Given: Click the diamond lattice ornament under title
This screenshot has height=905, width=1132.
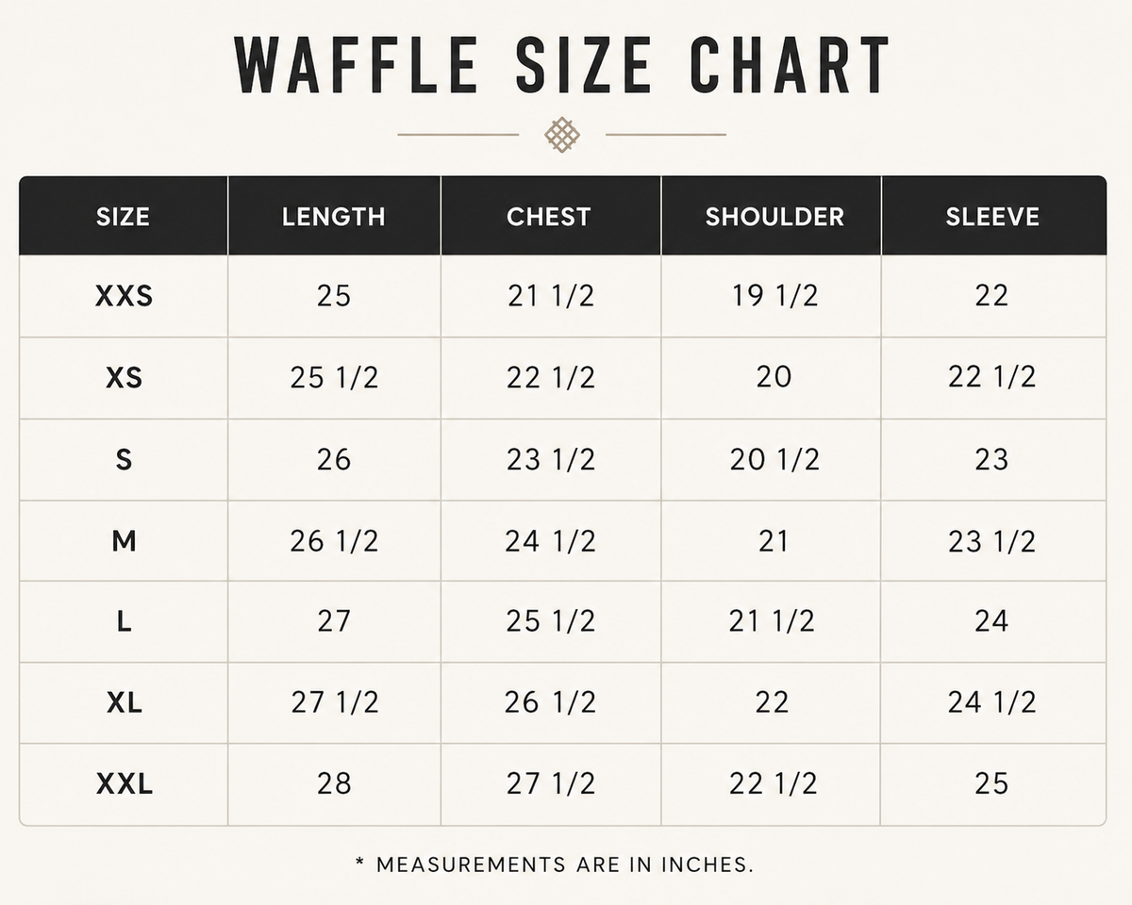Looking at the screenshot, I should pos(562,135).
